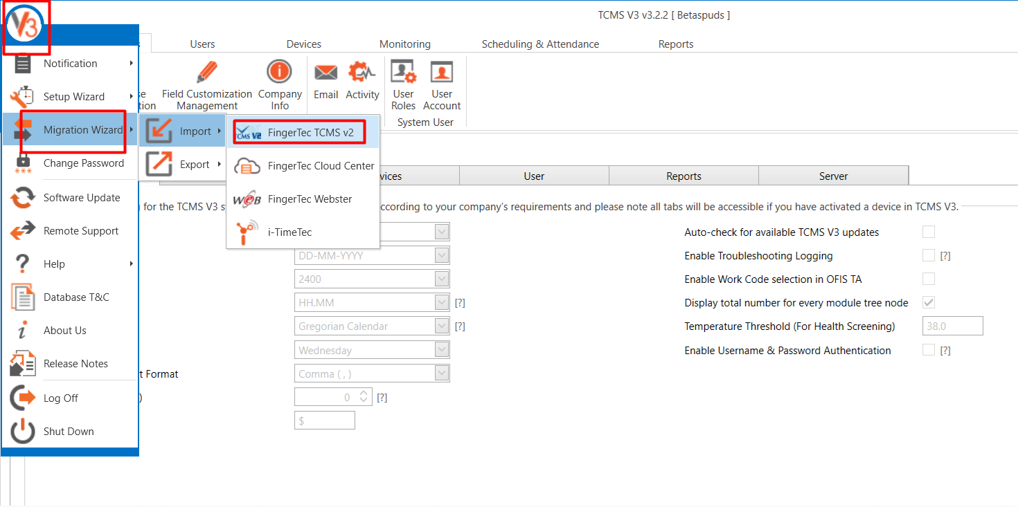Image resolution: width=1018 pixels, height=507 pixels.
Task: Select the Server settings tab
Action: coord(834,176)
